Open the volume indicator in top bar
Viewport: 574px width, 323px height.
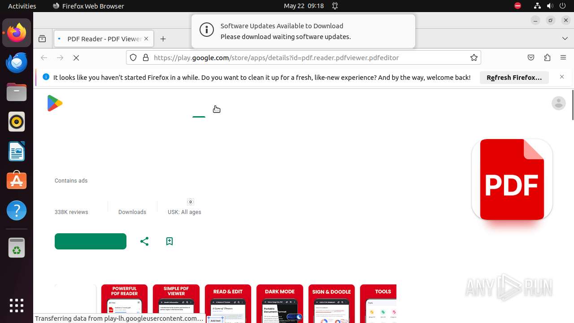pyautogui.click(x=550, y=6)
